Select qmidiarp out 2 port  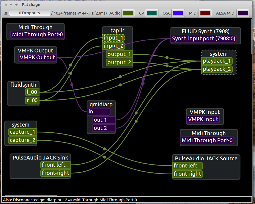tap(104, 128)
